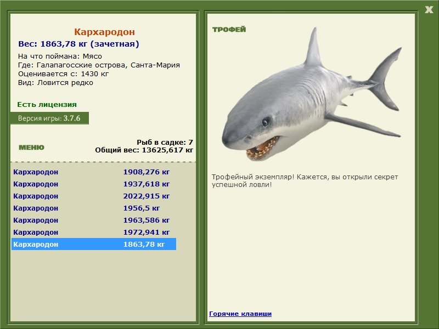Screen dimensions: 439x329
Task: Choose the heaviest shark, 2022,915 кг
Action: point(93,196)
